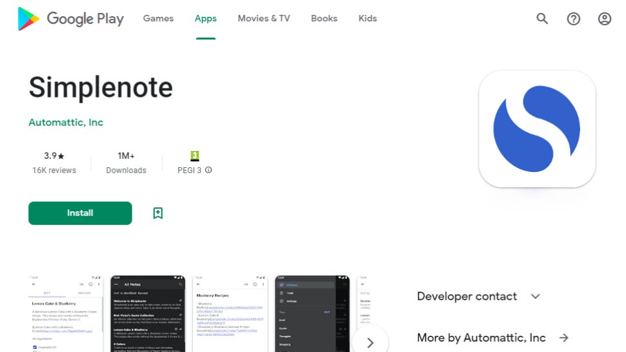This screenshot has height=352, width=626.
Task: Click the arrow beside More by Automattic
Action: pos(563,338)
